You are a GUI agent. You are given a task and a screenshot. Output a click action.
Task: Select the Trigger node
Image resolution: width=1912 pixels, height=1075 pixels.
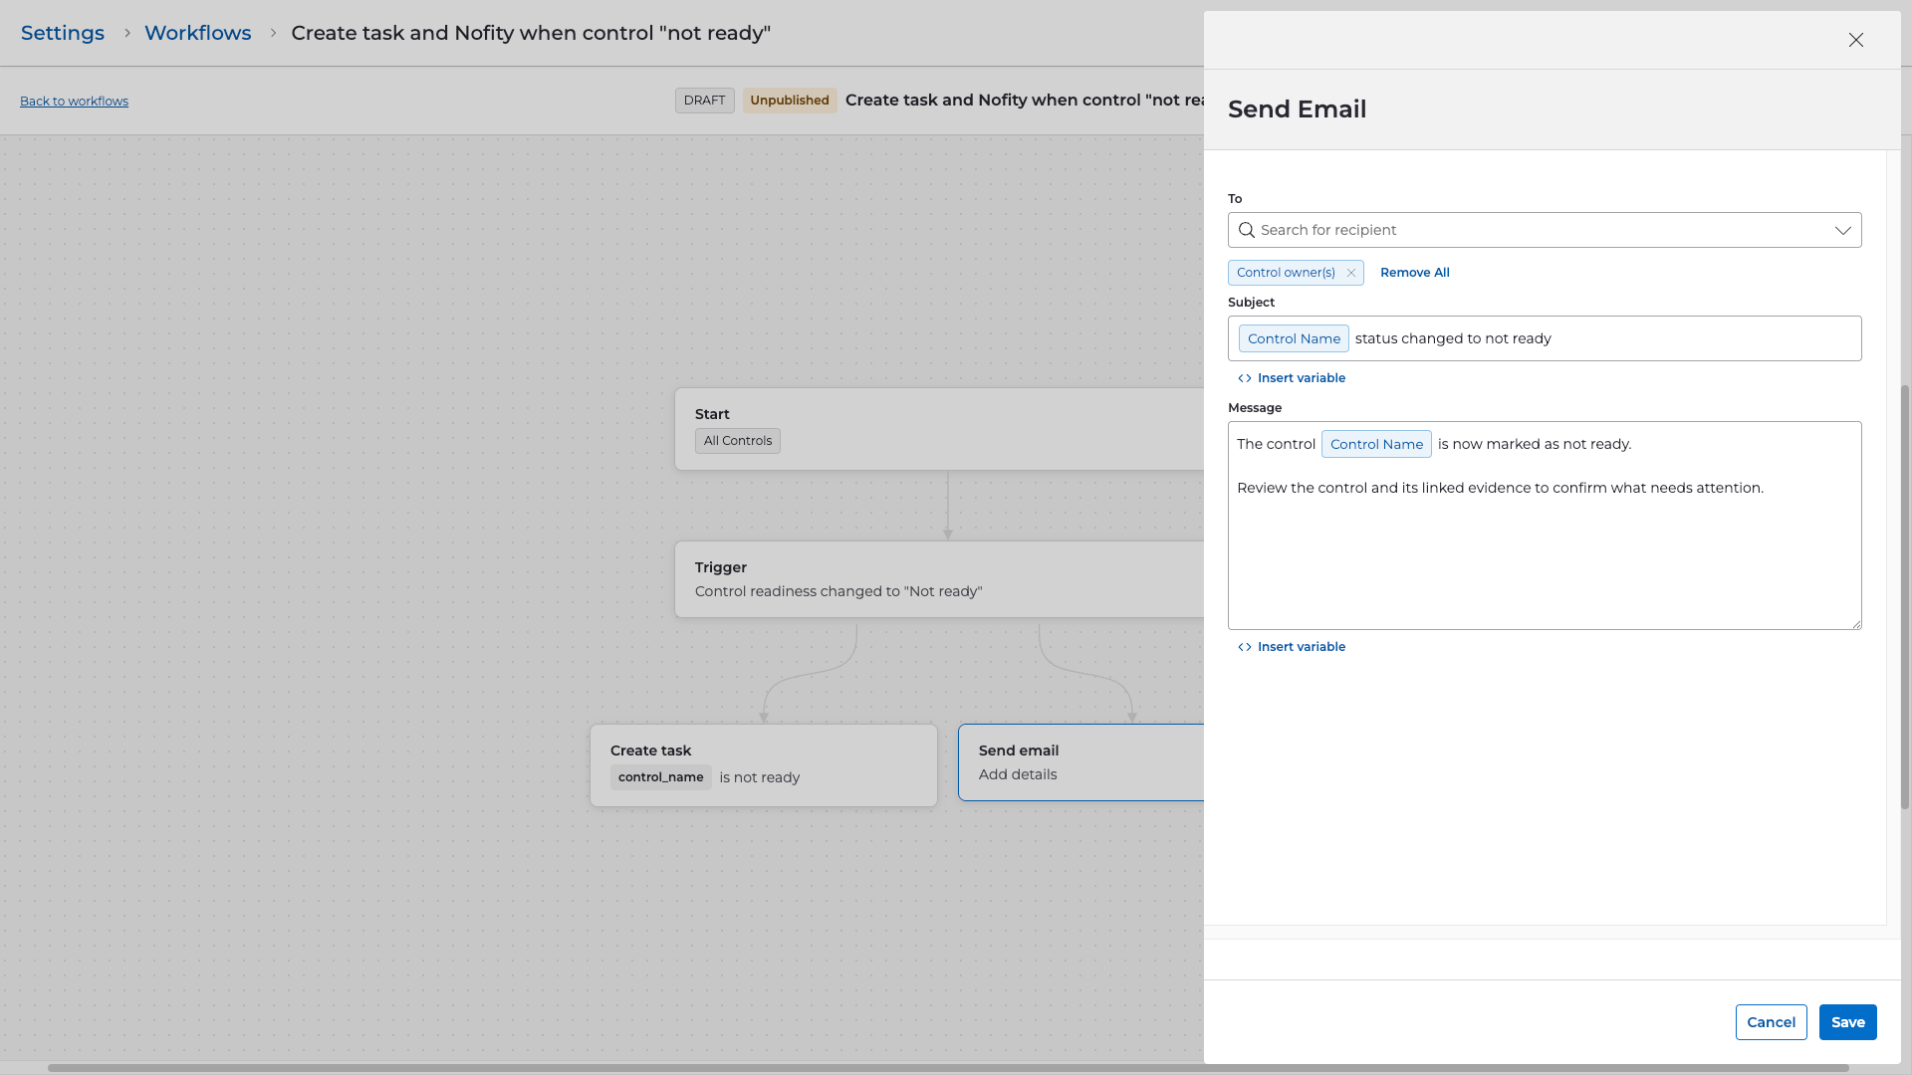[936, 579]
